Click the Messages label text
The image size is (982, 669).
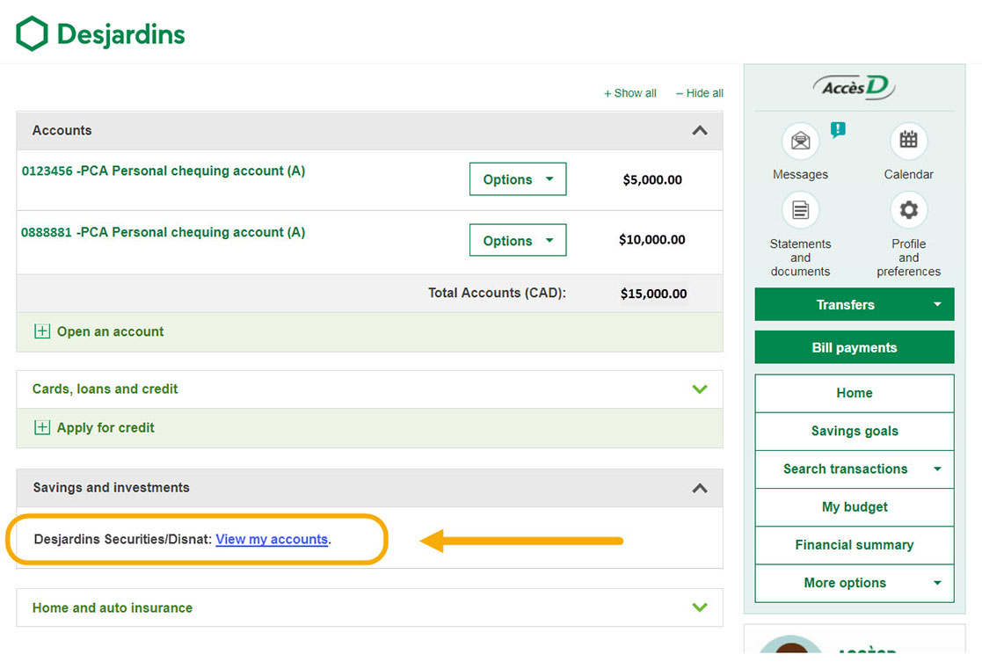[x=800, y=174]
